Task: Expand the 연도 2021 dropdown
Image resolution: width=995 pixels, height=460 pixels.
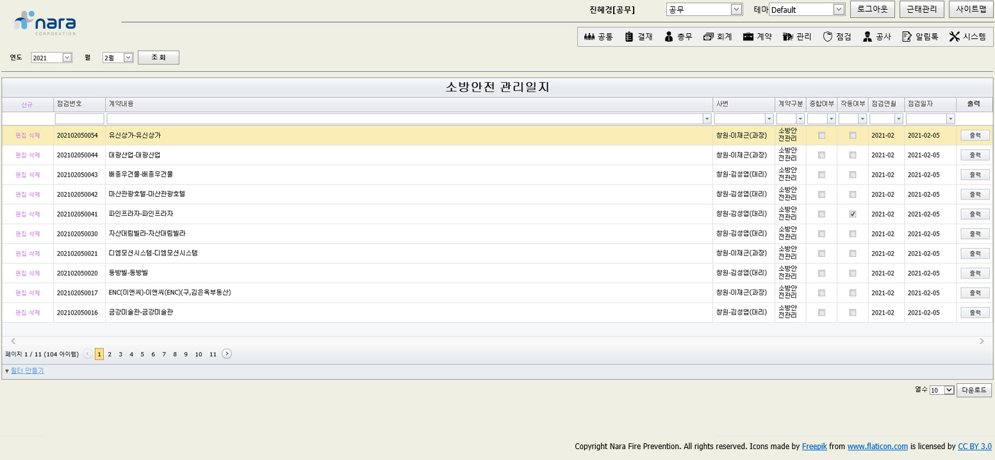Action: [67, 58]
